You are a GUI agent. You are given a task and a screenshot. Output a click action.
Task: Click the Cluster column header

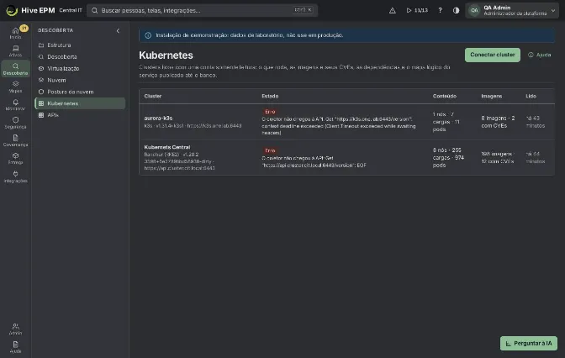153,96
